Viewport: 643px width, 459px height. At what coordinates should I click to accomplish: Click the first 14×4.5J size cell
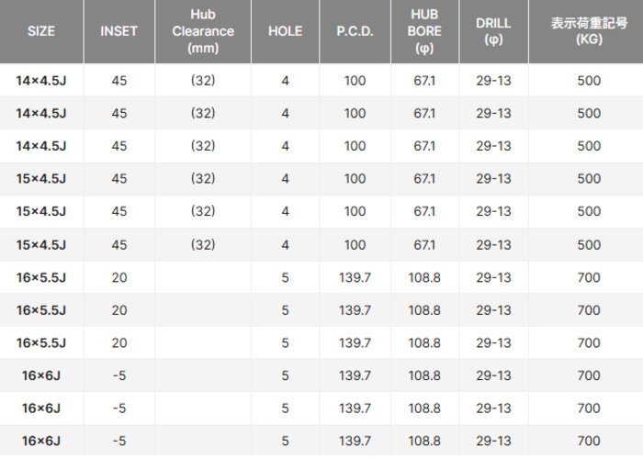tap(41, 81)
